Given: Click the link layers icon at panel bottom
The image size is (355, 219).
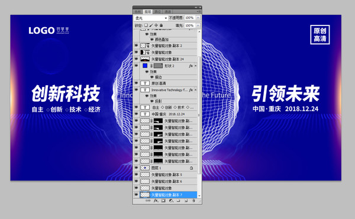Looking at the screenshot, I should click(148, 201).
